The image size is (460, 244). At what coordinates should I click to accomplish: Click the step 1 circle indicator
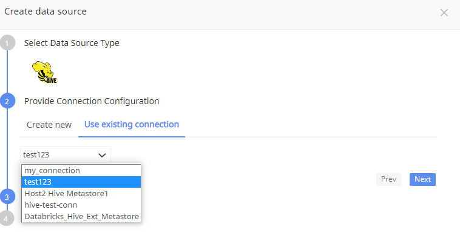pos(7,43)
